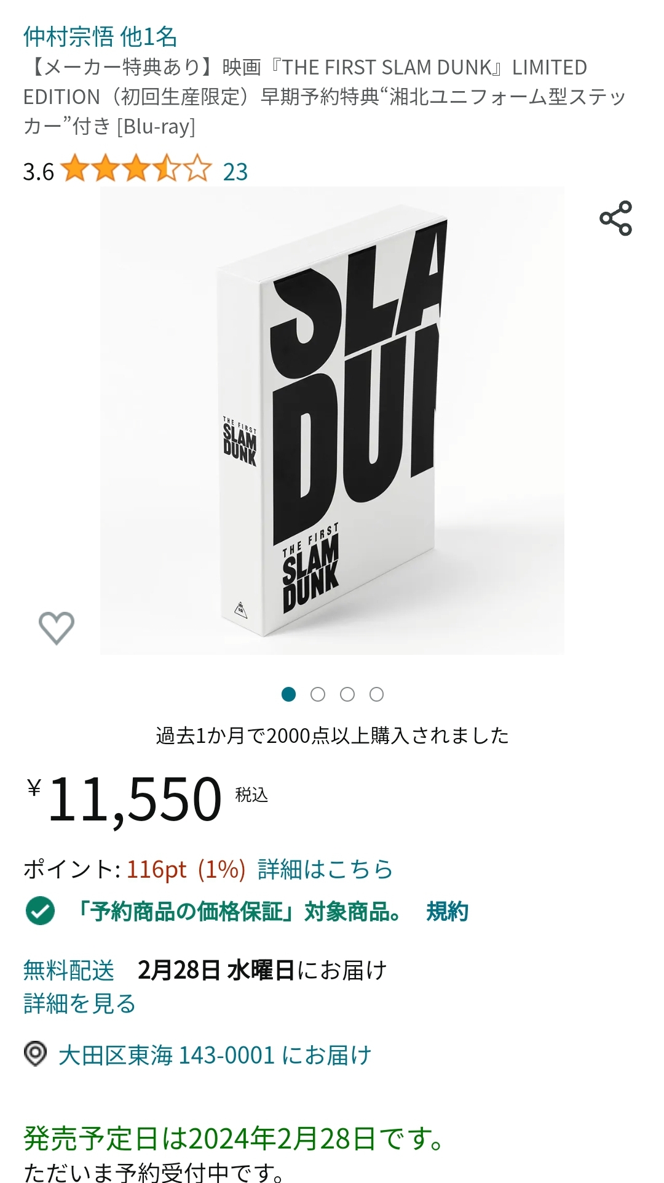Image resolution: width=664 pixels, height=1183 pixels.
Task: Tap the location pin icon
Action: [35, 1054]
